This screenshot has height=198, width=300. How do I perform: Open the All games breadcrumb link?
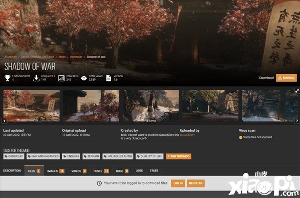11,57
